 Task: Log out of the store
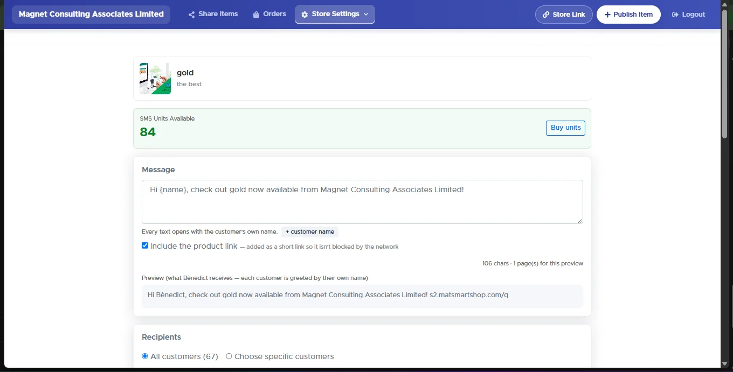pos(688,15)
